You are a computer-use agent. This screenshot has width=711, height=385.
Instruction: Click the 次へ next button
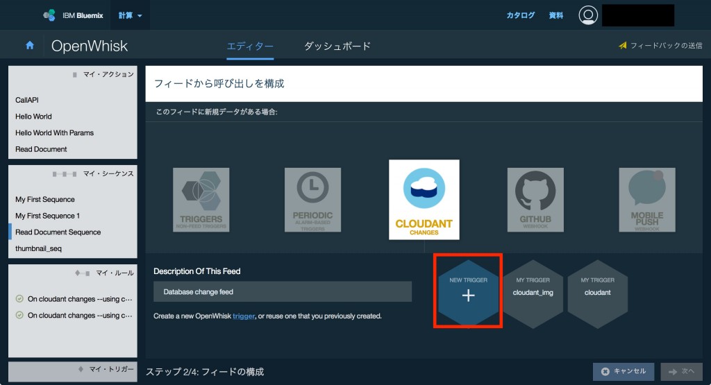682,371
